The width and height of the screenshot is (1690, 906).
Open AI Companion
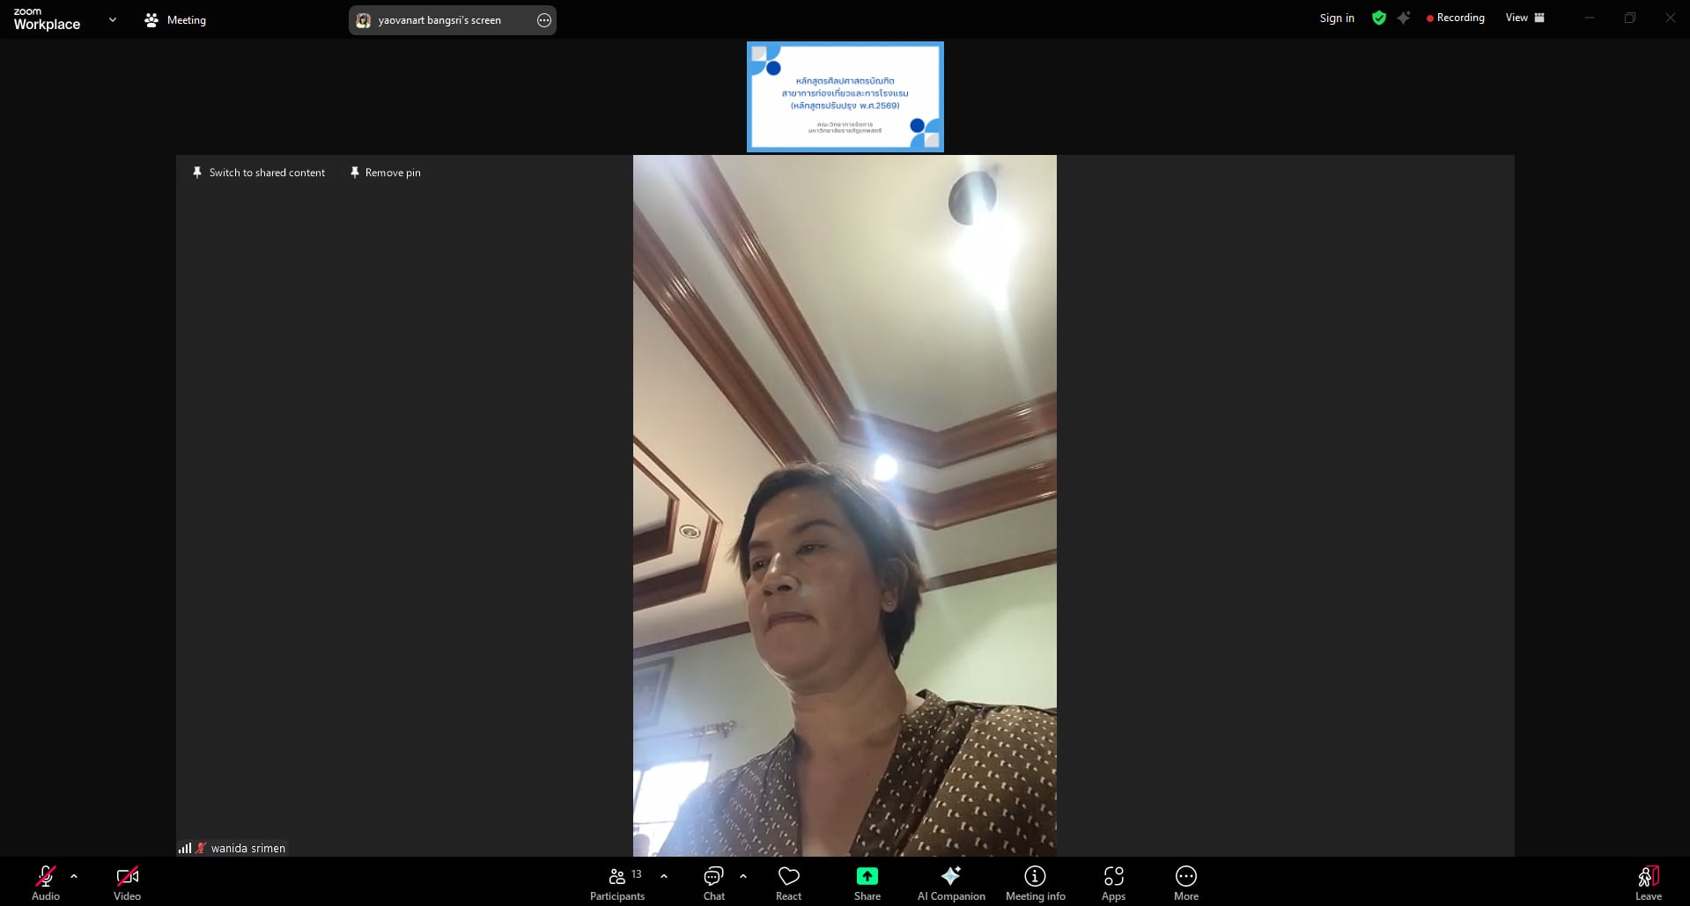tap(950, 883)
